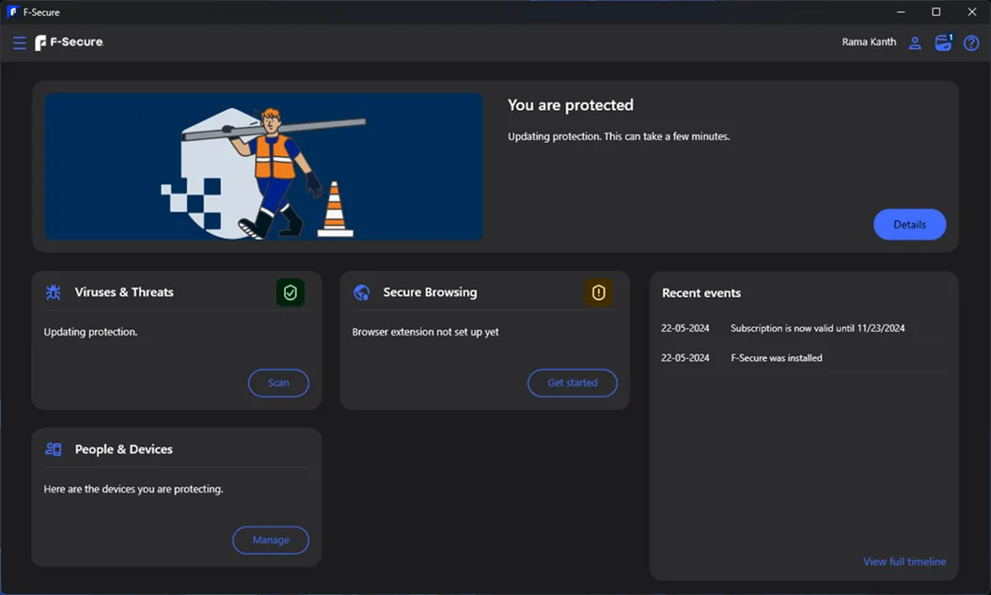This screenshot has width=991, height=595.
Task: Open the help question mark icon
Action: [x=971, y=43]
